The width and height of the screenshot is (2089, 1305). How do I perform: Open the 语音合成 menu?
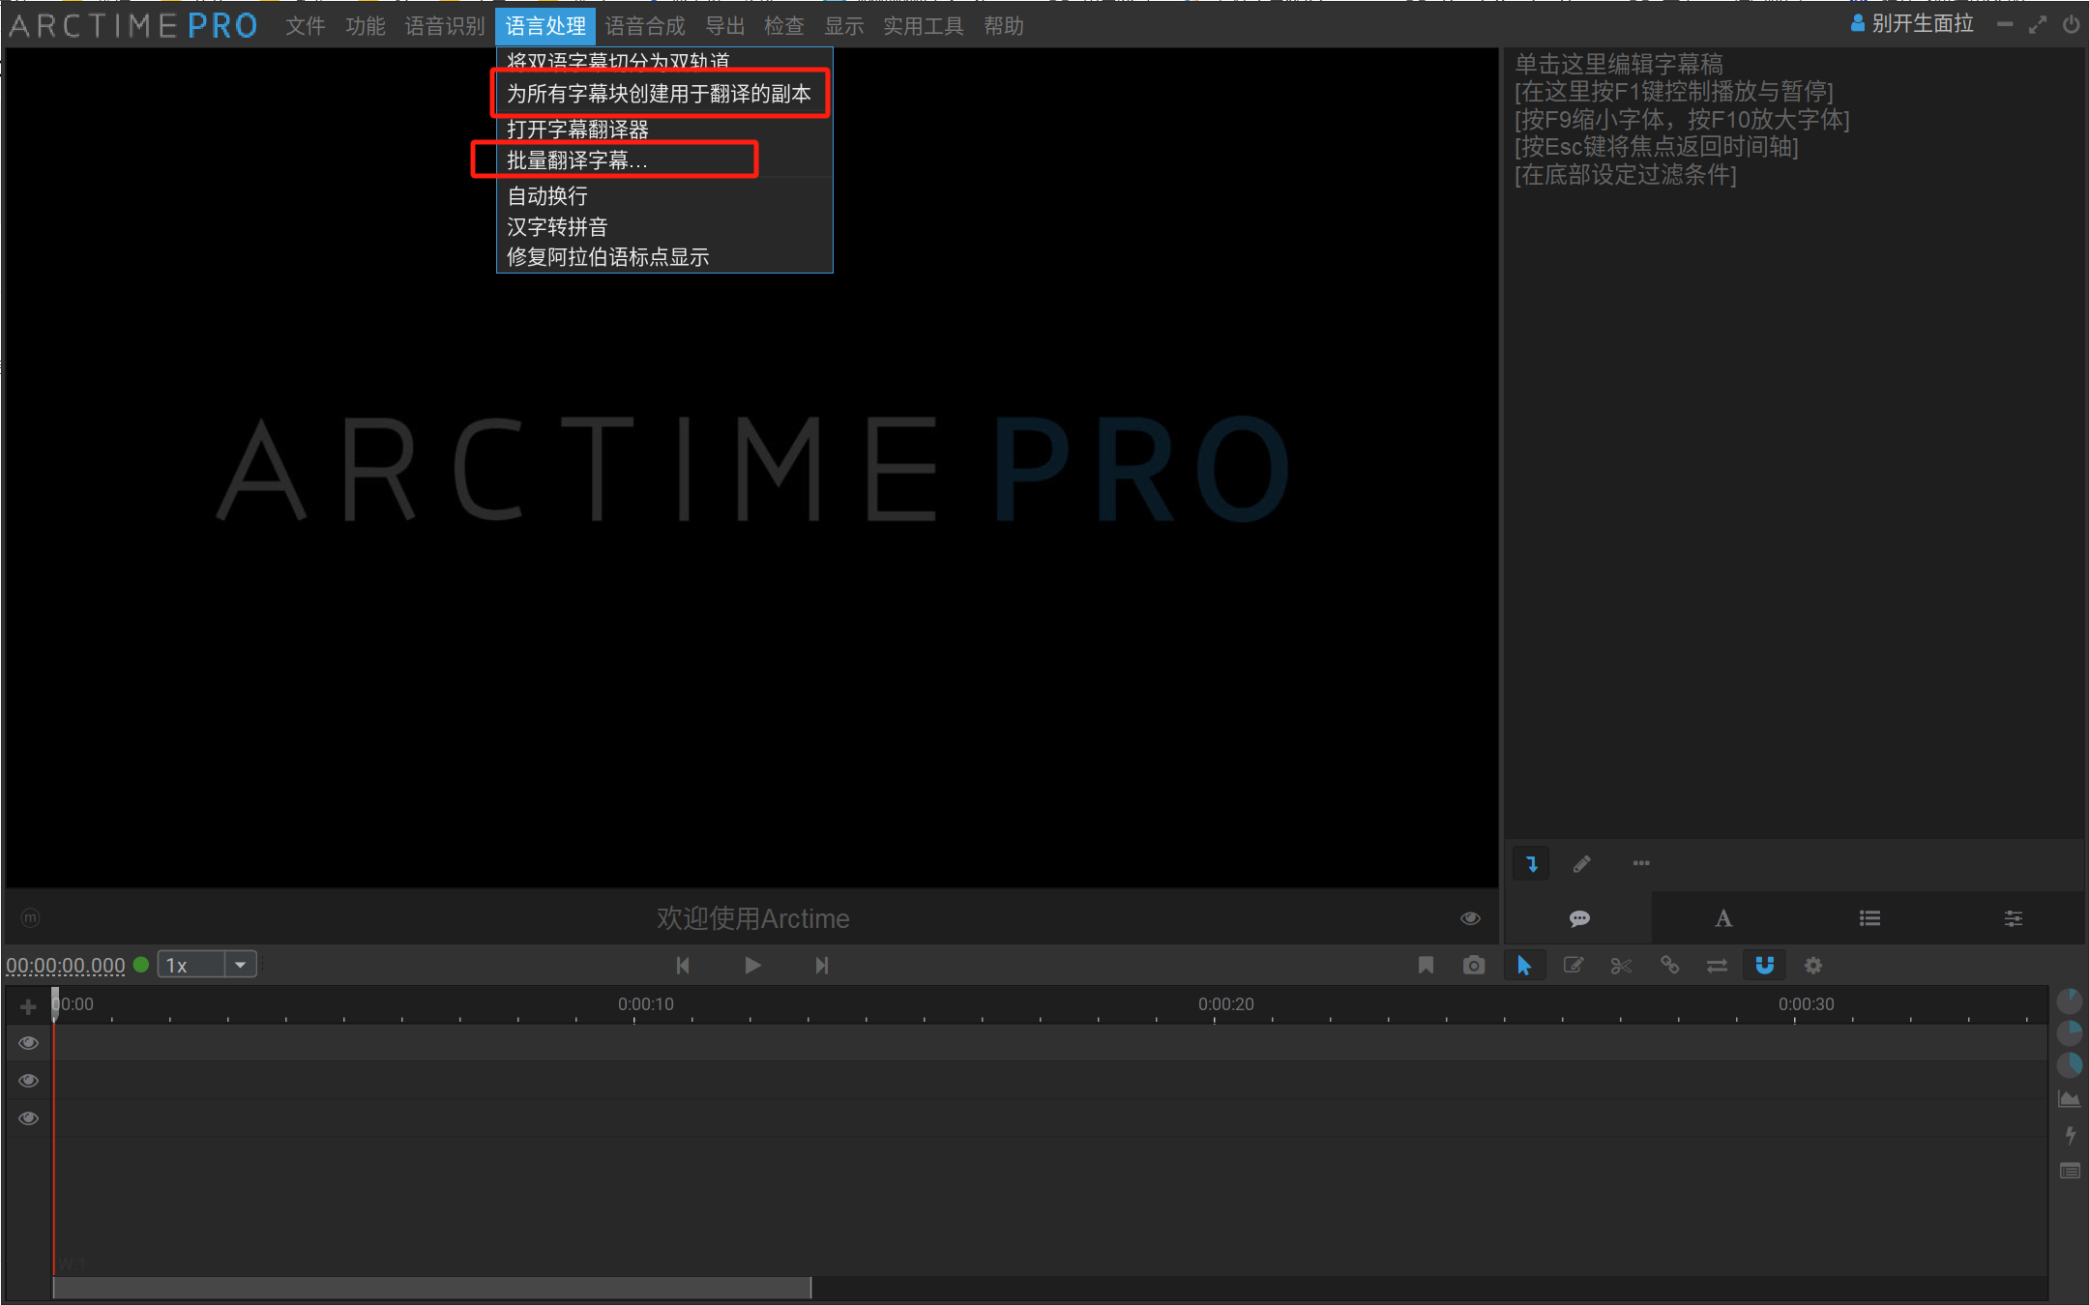(645, 26)
